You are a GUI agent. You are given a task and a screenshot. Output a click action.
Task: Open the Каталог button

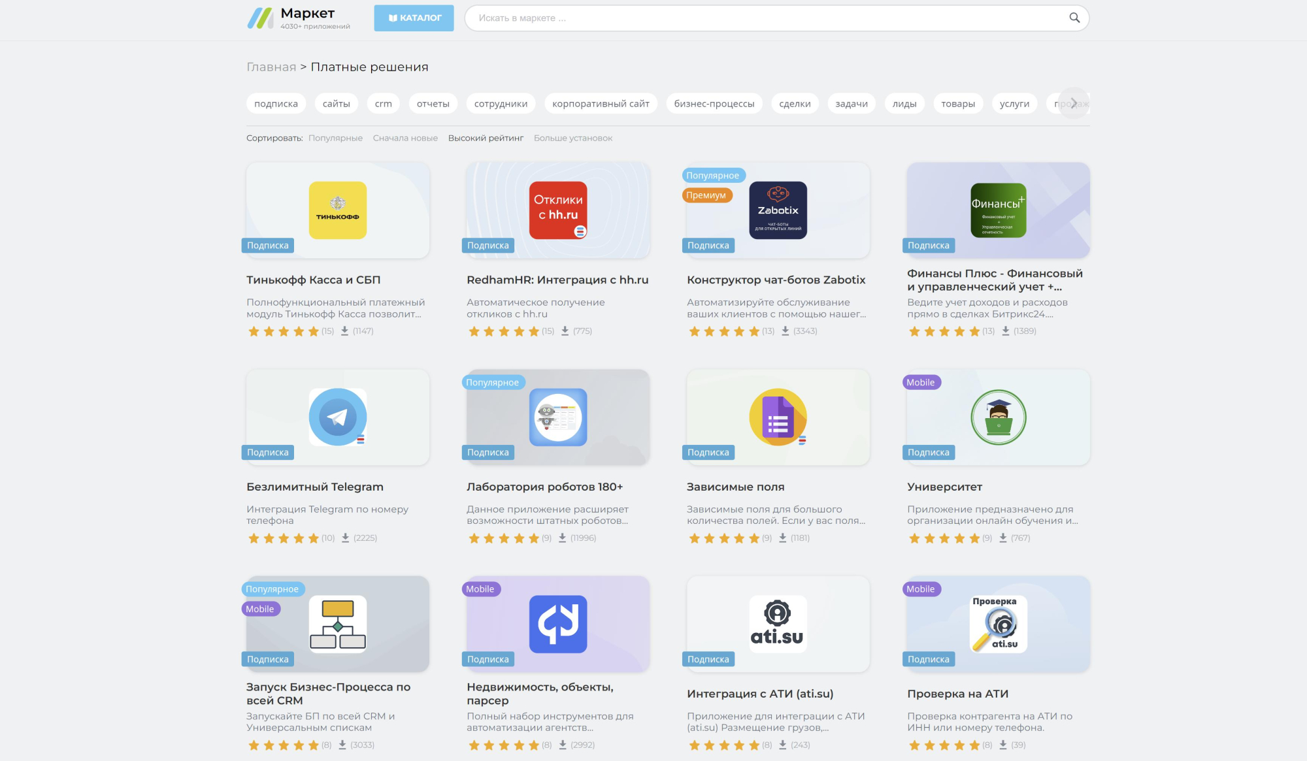(x=414, y=18)
